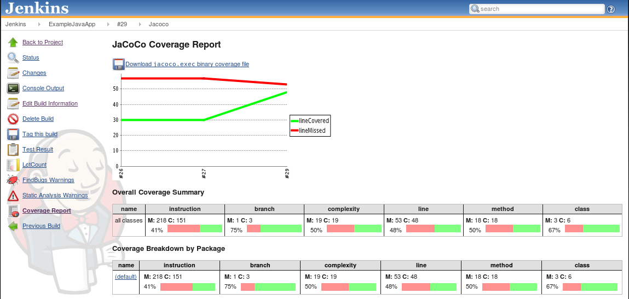Select the Coverage Report sidebar item

[47, 211]
